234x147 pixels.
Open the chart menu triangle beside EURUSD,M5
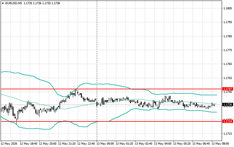click(x=3, y=3)
